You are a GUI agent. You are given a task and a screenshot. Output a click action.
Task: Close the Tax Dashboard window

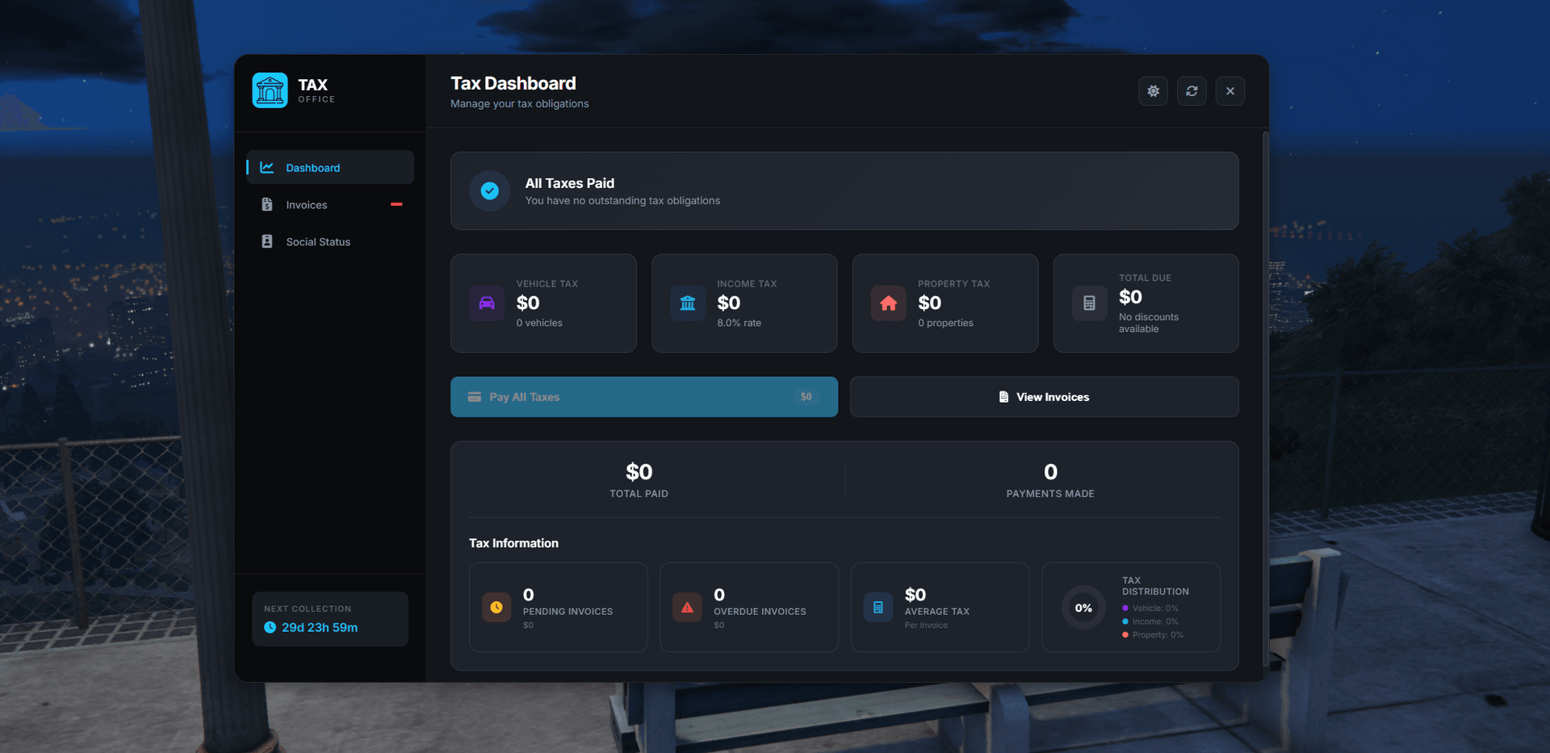1230,91
